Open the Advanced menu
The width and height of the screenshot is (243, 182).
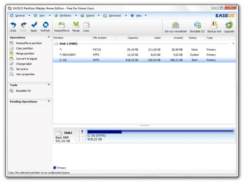pyautogui.click(x=115, y=16)
